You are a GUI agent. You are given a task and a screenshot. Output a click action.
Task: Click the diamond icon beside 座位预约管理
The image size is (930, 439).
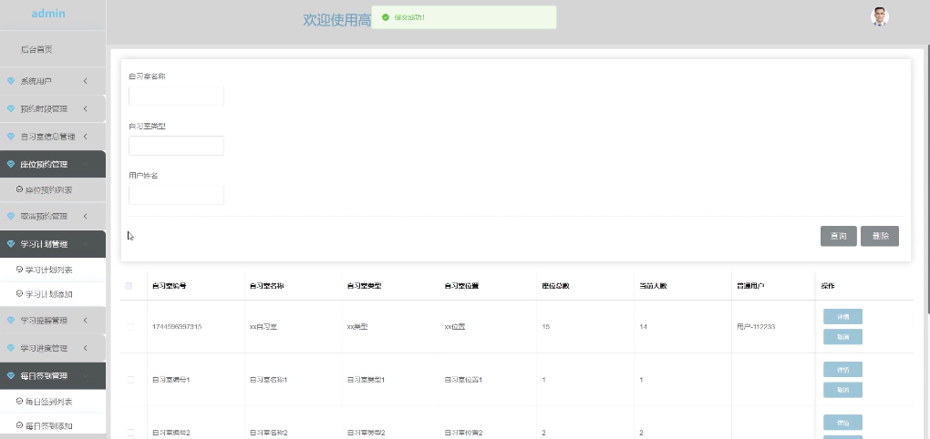pyautogui.click(x=11, y=165)
